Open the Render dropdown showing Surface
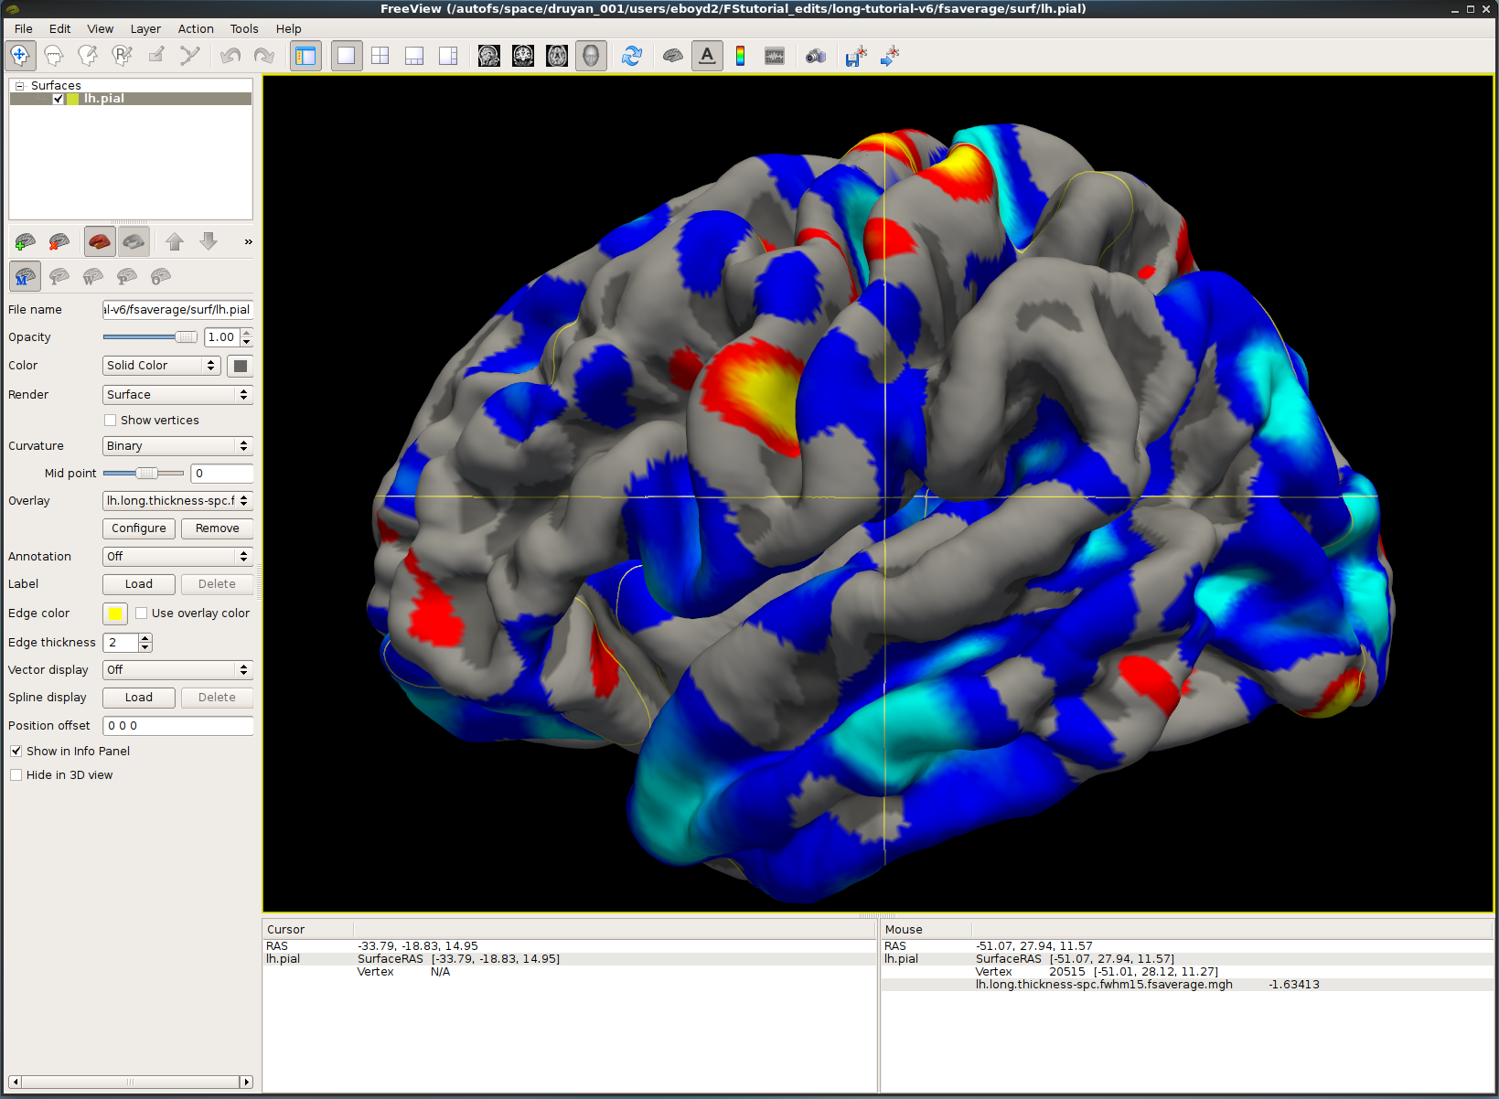The image size is (1499, 1099). coord(177,395)
